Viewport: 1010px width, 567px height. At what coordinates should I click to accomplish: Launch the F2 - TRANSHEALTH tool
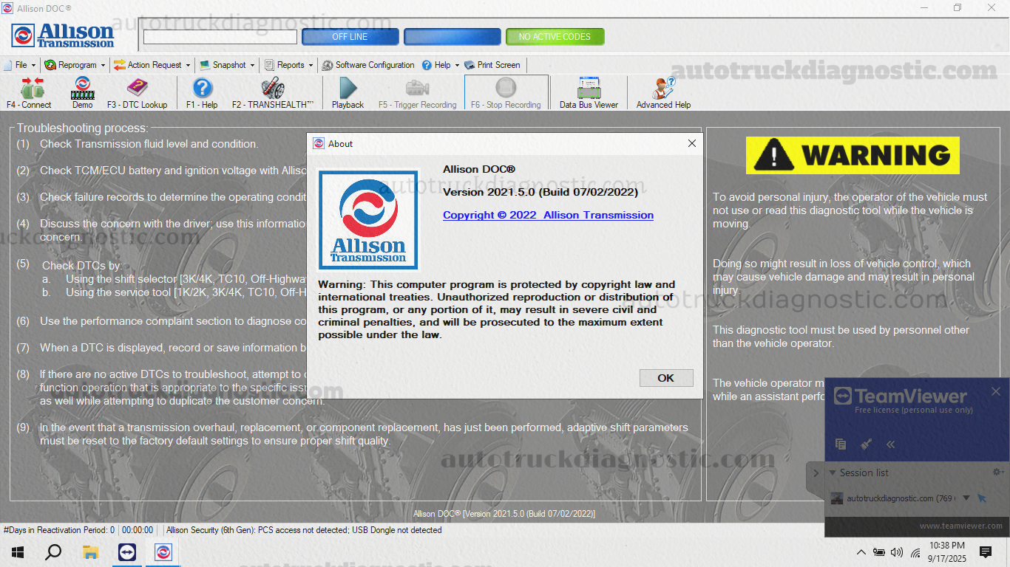271,92
